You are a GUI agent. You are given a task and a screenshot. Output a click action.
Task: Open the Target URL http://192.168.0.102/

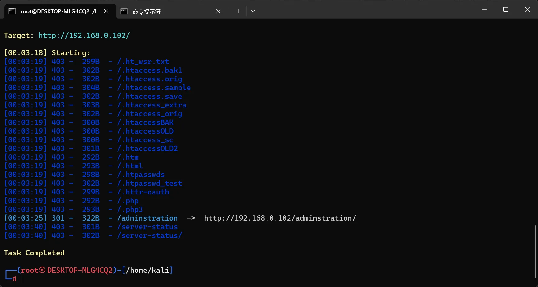point(84,35)
